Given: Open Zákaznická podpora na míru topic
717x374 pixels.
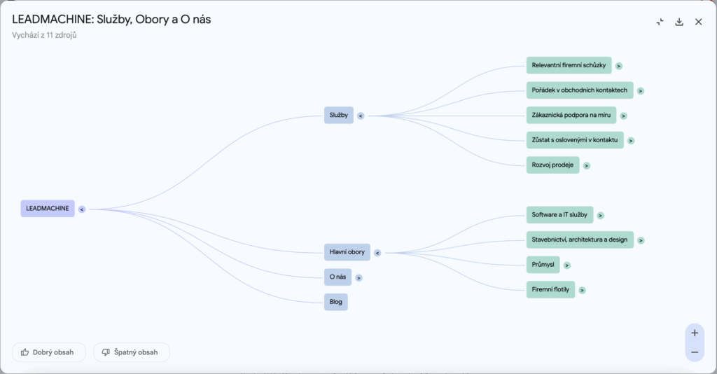Looking at the screenshot, I should coord(571,116).
